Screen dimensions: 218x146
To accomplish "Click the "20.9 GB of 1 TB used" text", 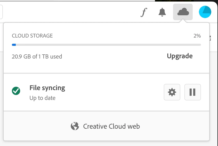I will [x=37, y=56].
